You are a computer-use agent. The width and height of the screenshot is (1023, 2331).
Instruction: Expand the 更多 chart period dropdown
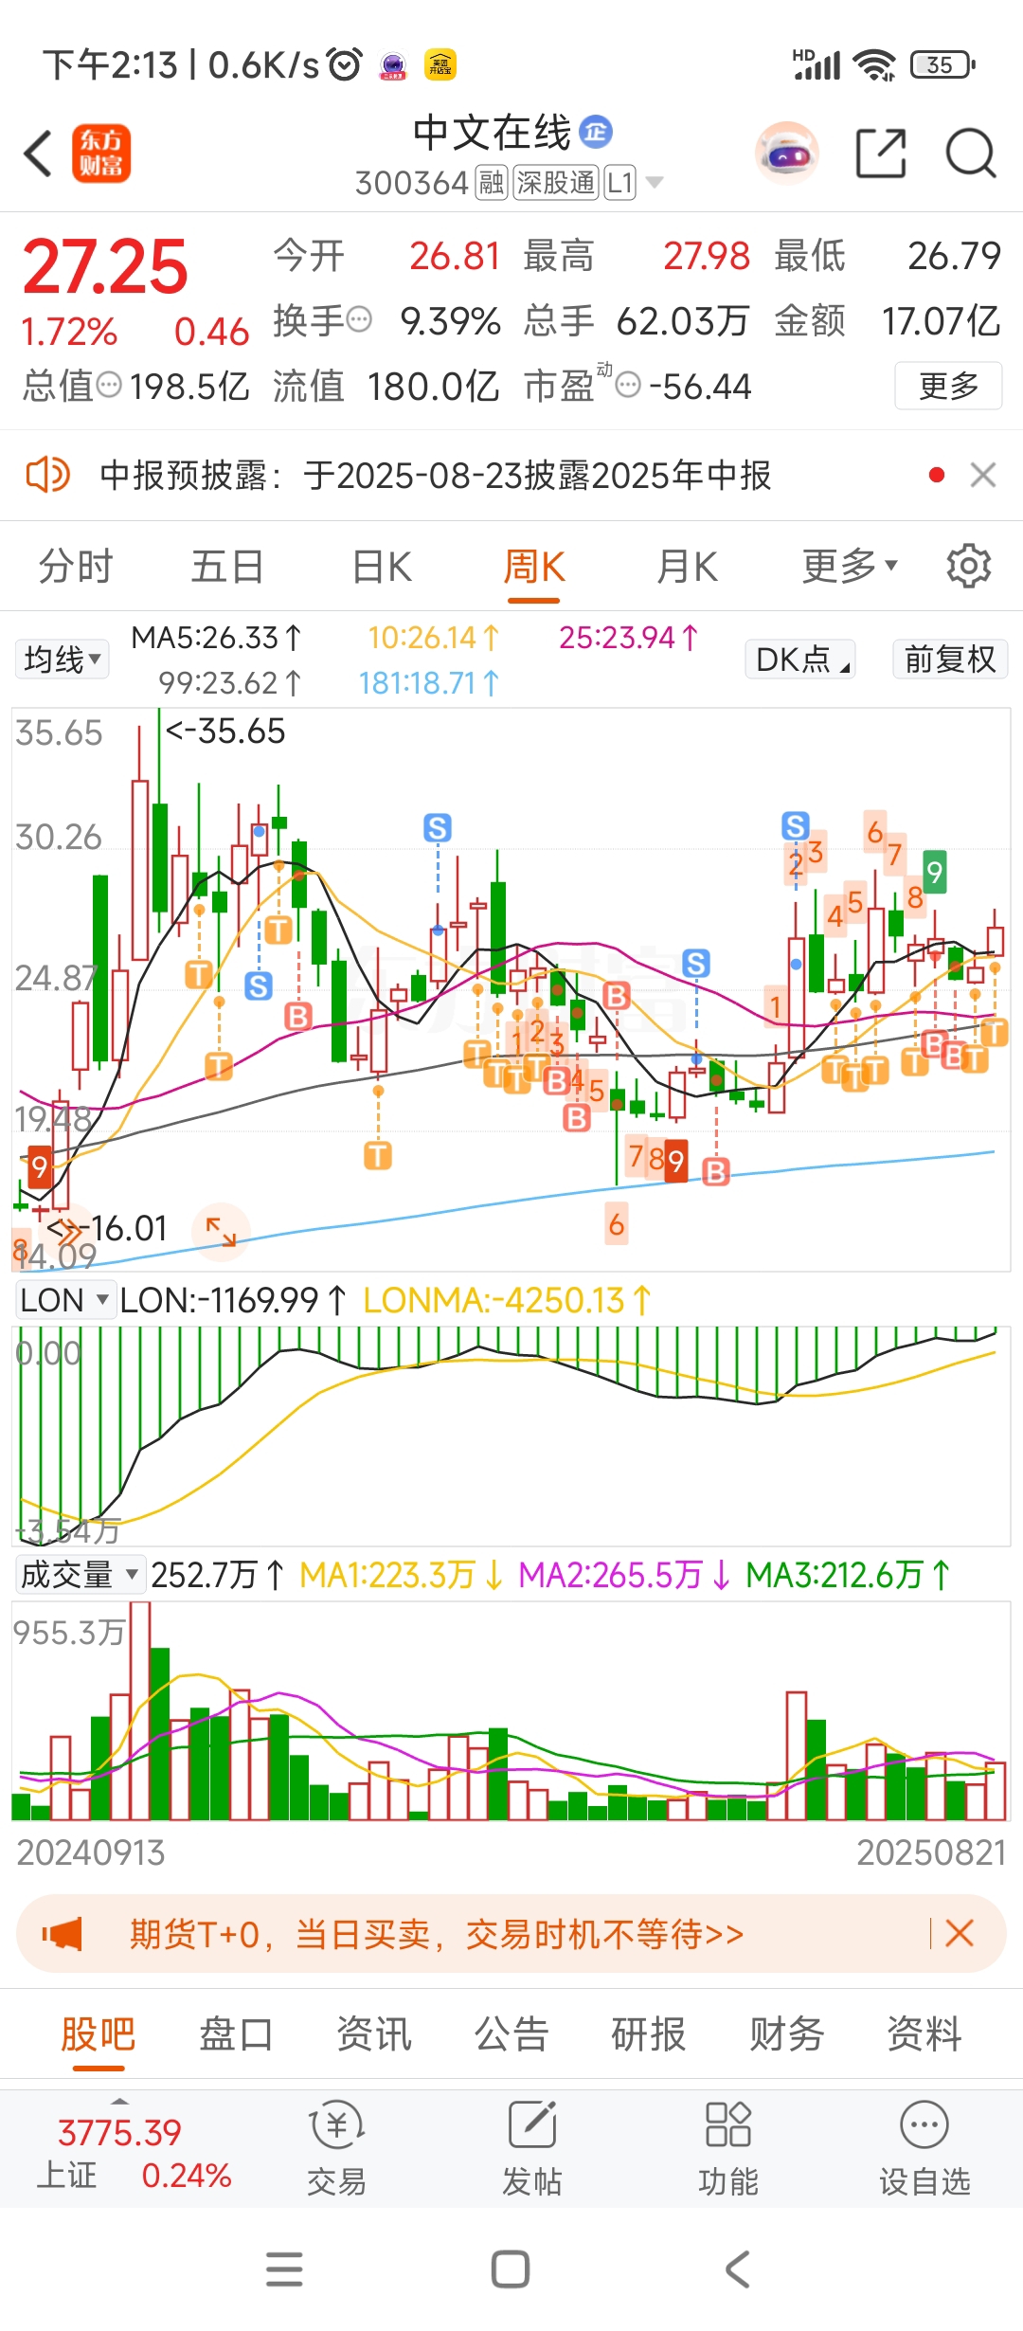(x=849, y=567)
